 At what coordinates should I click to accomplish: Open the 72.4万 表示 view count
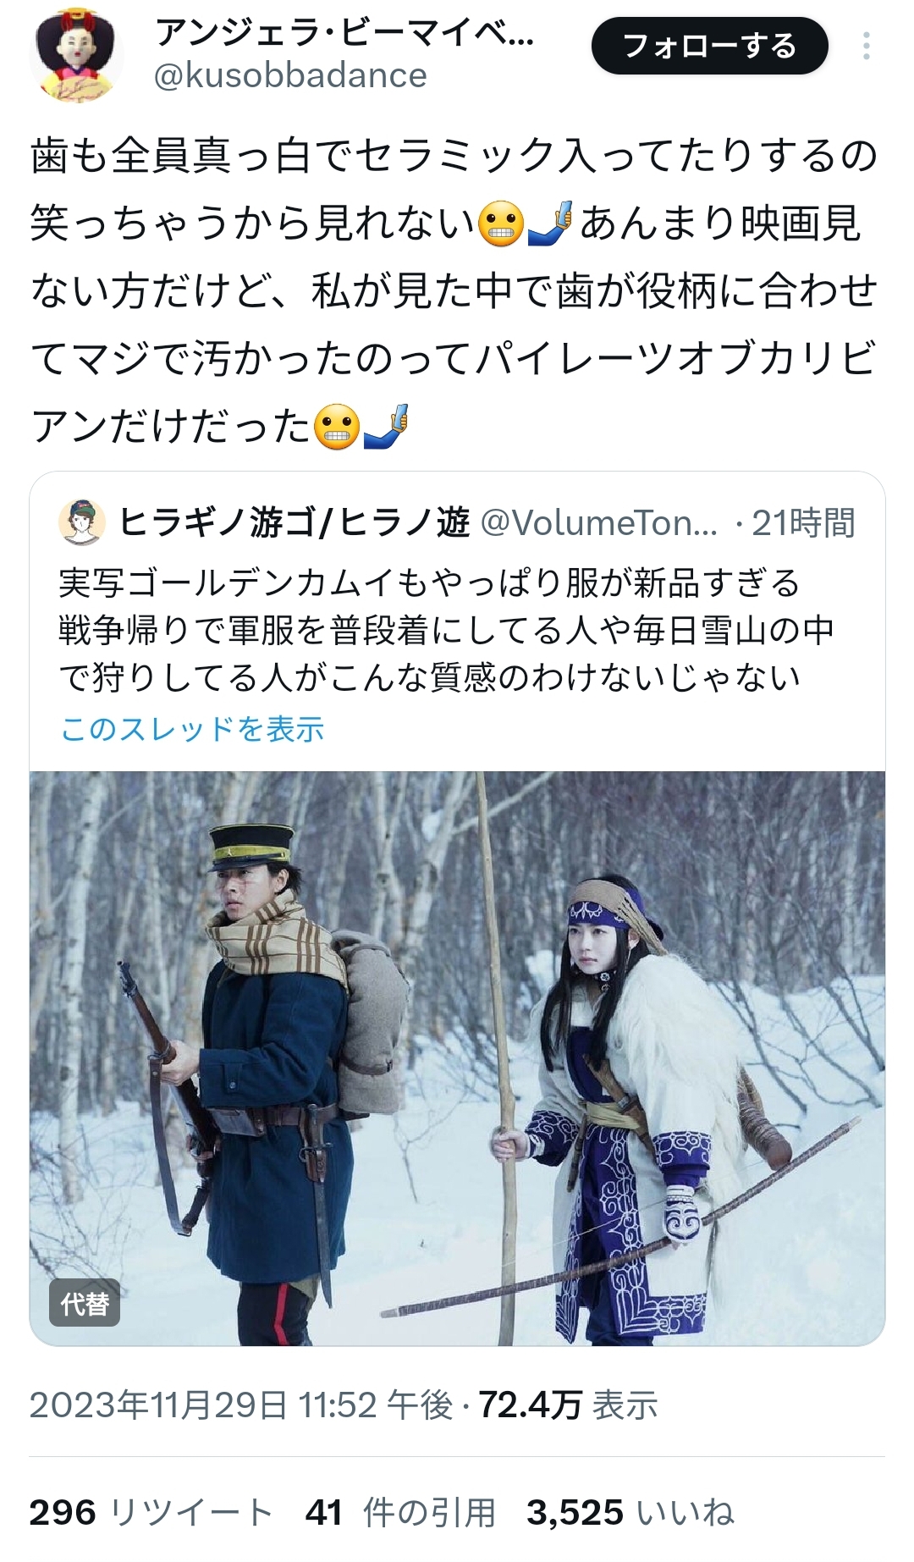pyautogui.click(x=569, y=1405)
